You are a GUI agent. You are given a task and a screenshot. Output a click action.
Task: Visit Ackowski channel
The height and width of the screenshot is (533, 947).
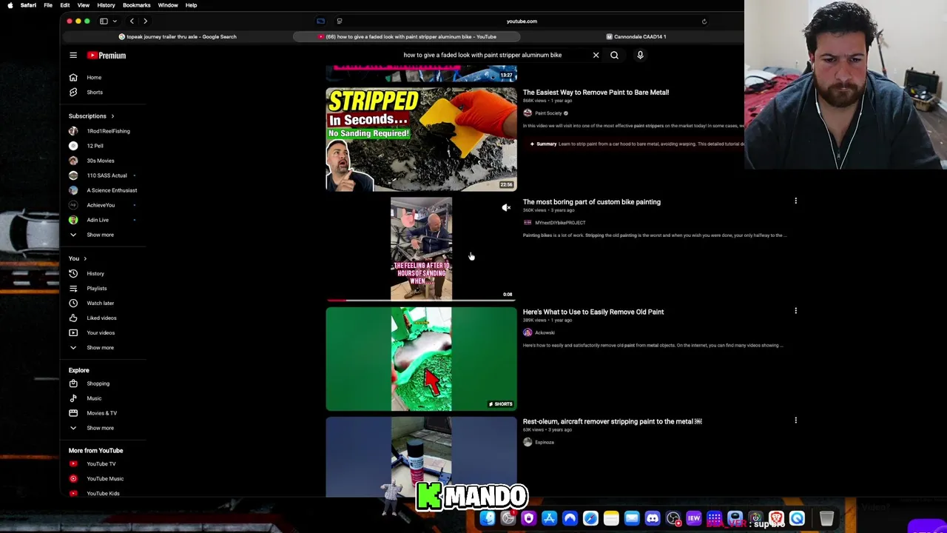(x=545, y=332)
